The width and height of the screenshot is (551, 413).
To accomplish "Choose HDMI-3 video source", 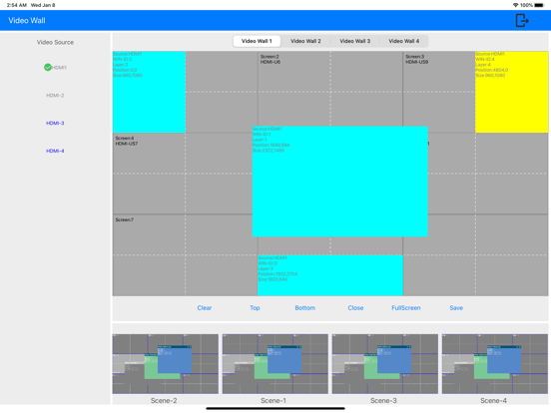I will (x=55, y=123).
